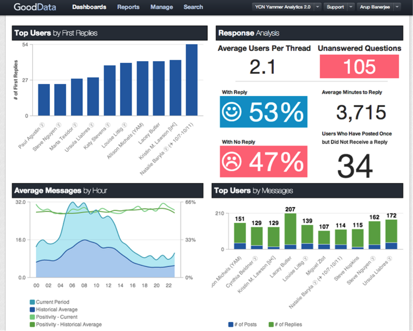Click the Unanswered Questions 105 tile

pyautogui.click(x=359, y=66)
